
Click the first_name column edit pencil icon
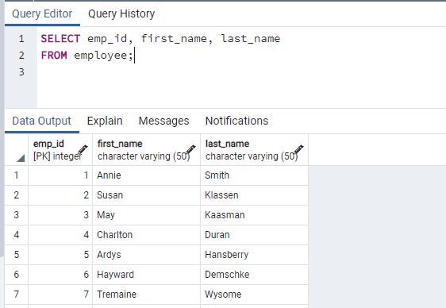(x=191, y=149)
